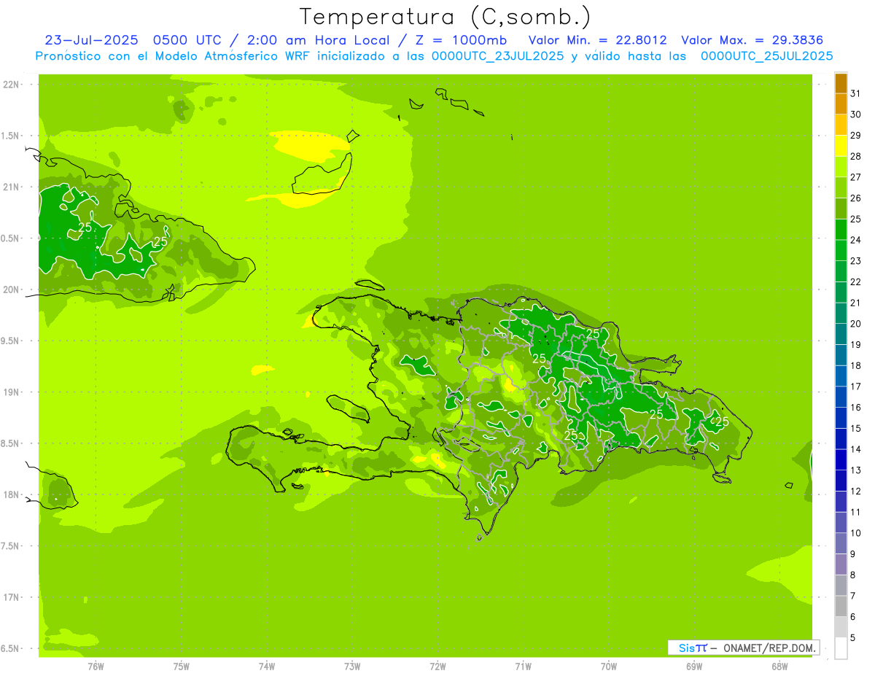875x676 pixels.
Task: Pick the orange swatch between 30 and 31
Action: (x=841, y=104)
